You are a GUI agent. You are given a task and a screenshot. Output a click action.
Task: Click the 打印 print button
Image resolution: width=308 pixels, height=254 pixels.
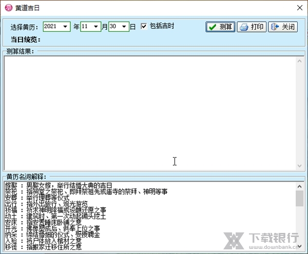pyautogui.click(x=252, y=27)
